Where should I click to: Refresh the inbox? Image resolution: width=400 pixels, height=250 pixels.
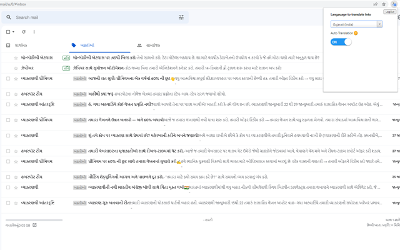coord(24,32)
